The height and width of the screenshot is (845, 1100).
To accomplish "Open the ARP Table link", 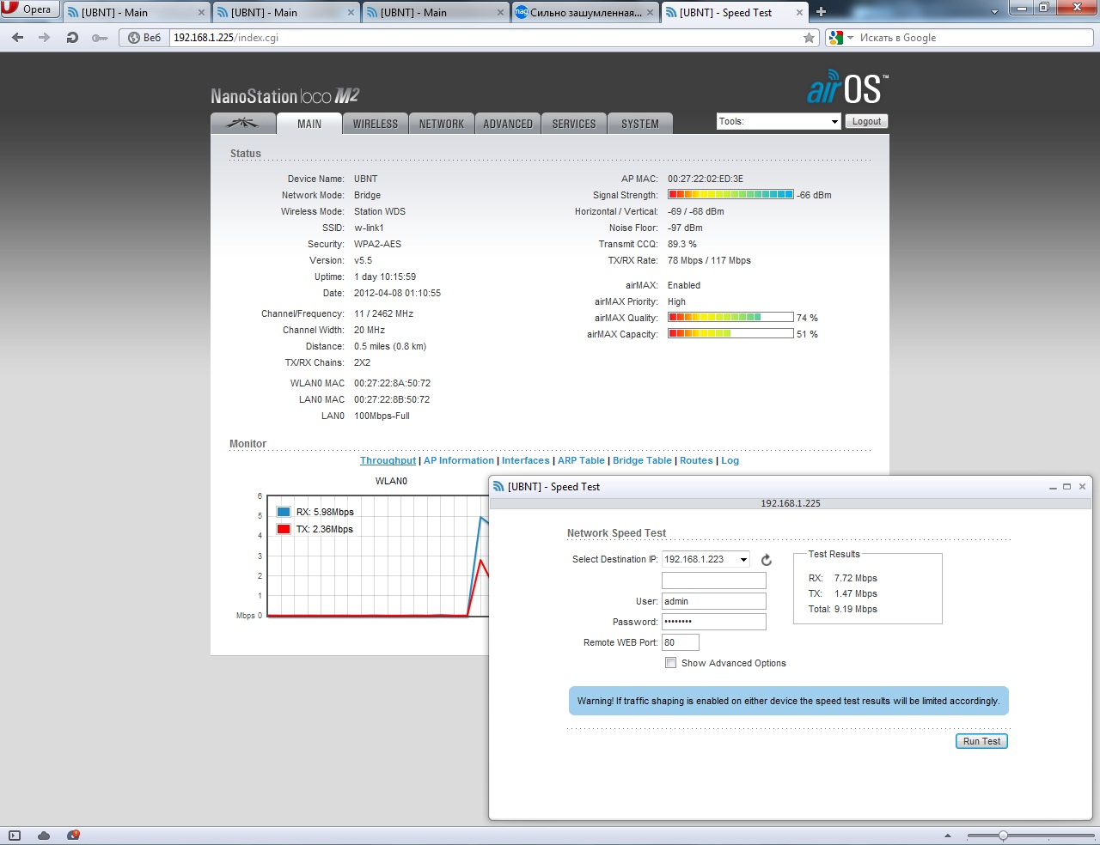I will pos(581,460).
